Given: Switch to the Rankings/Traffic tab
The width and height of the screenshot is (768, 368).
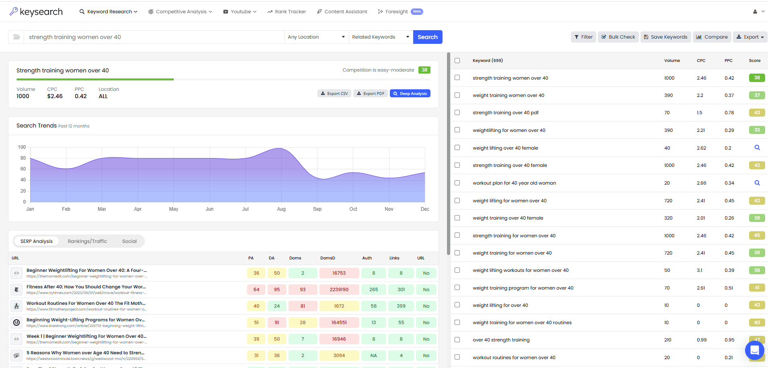Looking at the screenshot, I should coord(87,241).
